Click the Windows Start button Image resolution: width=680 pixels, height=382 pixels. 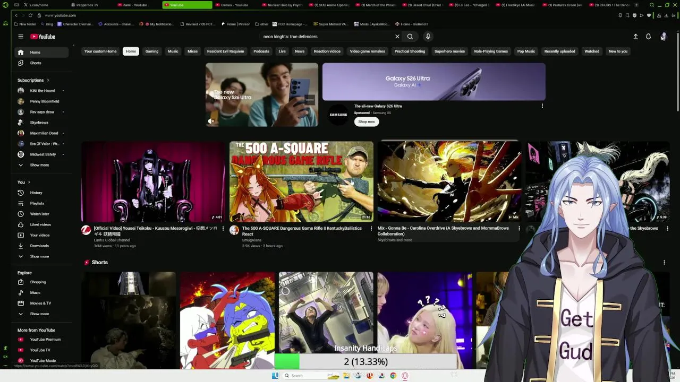point(275,376)
